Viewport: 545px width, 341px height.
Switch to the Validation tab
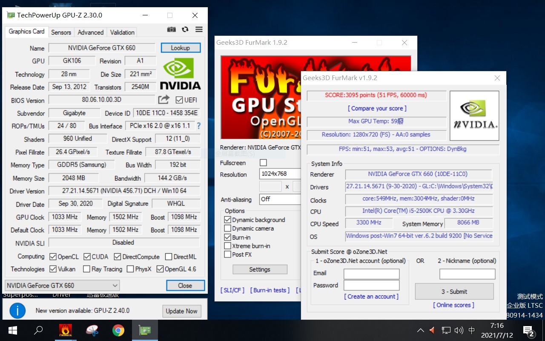(x=122, y=32)
